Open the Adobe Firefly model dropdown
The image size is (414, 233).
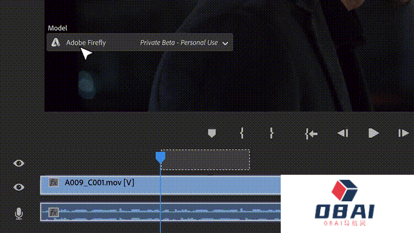[140, 42]
